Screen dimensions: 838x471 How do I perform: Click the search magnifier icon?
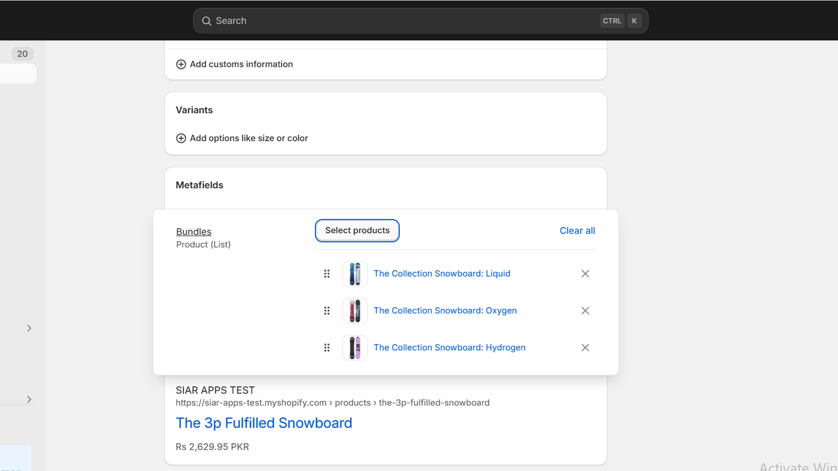click(207, 20)
